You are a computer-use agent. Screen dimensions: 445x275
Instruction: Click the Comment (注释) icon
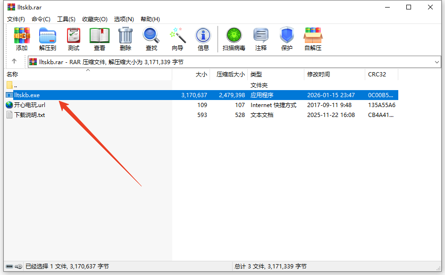tap(261, 35)
